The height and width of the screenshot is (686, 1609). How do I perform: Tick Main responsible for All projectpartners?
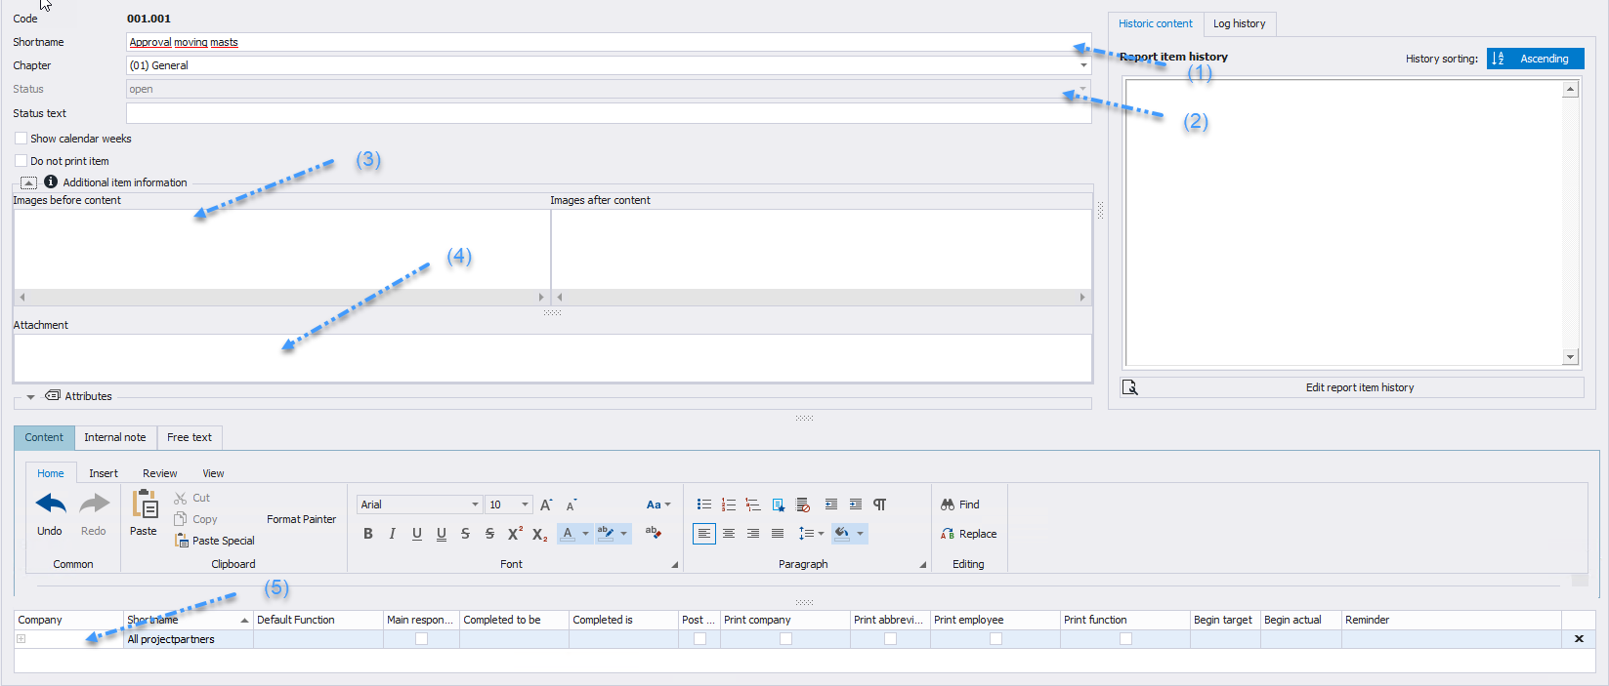[421, 639]
